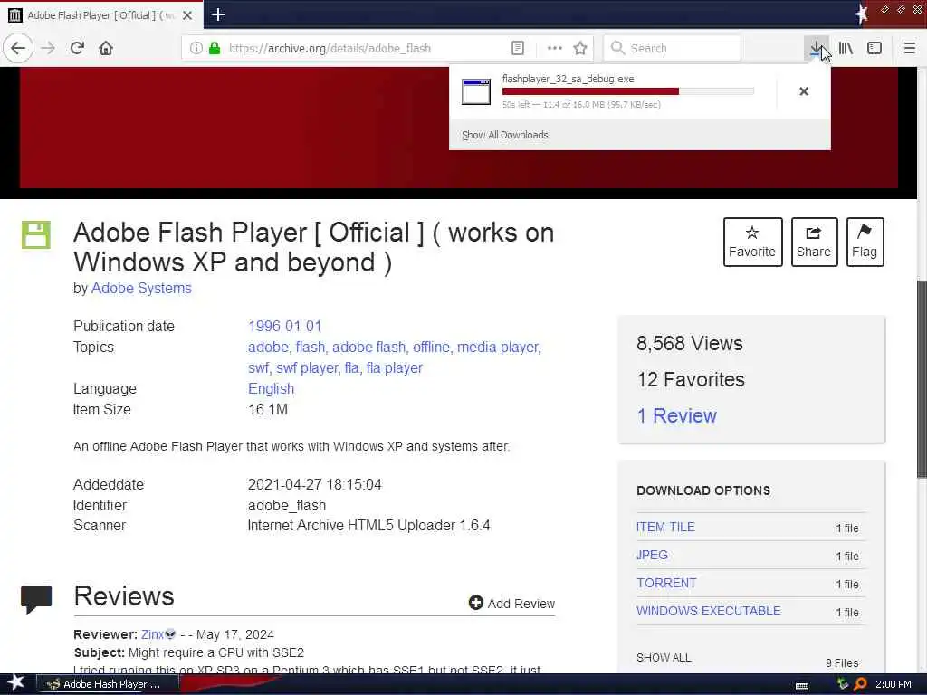Open the taskbar star start button
This screenshot has height=695, width=927.
point(16,682)
